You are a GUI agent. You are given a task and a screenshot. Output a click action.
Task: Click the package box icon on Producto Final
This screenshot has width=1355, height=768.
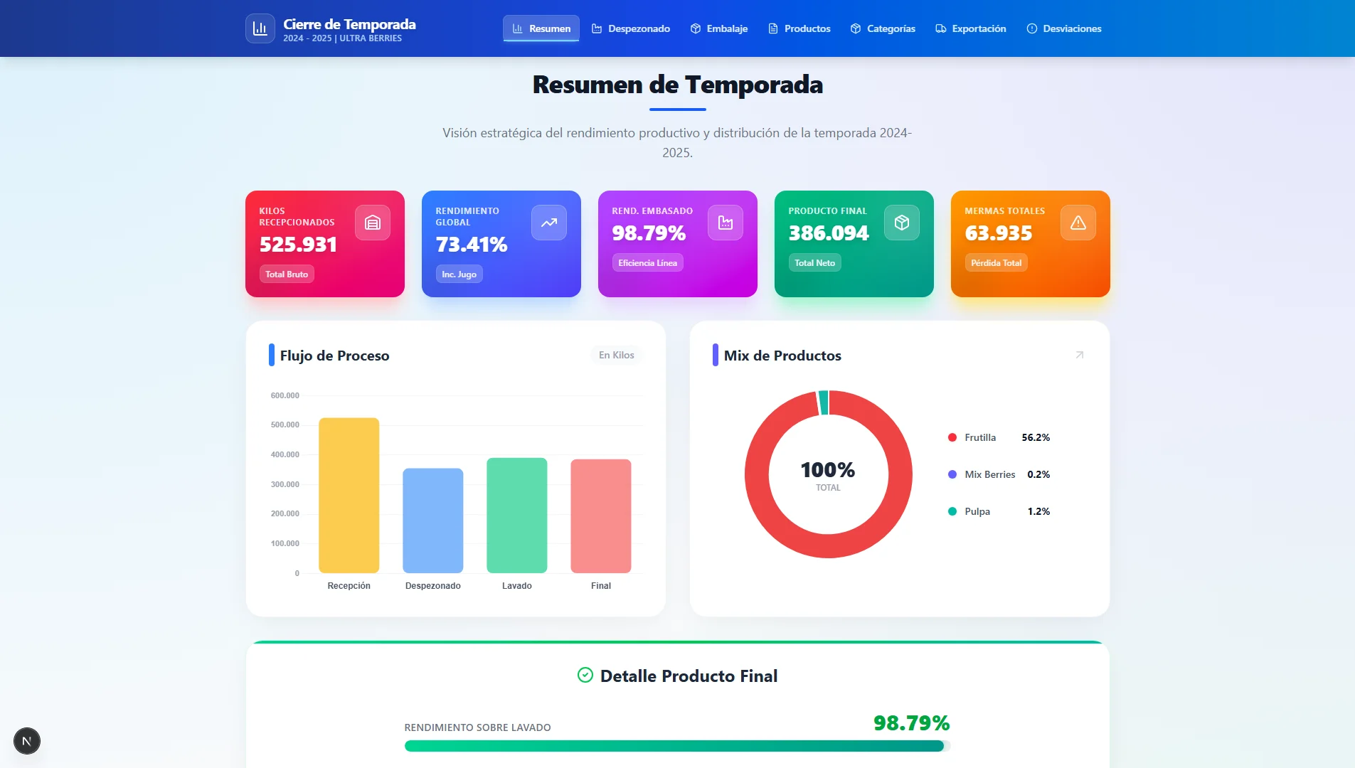902,223
